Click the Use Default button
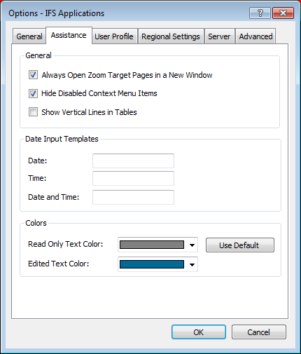 point(240,245)
